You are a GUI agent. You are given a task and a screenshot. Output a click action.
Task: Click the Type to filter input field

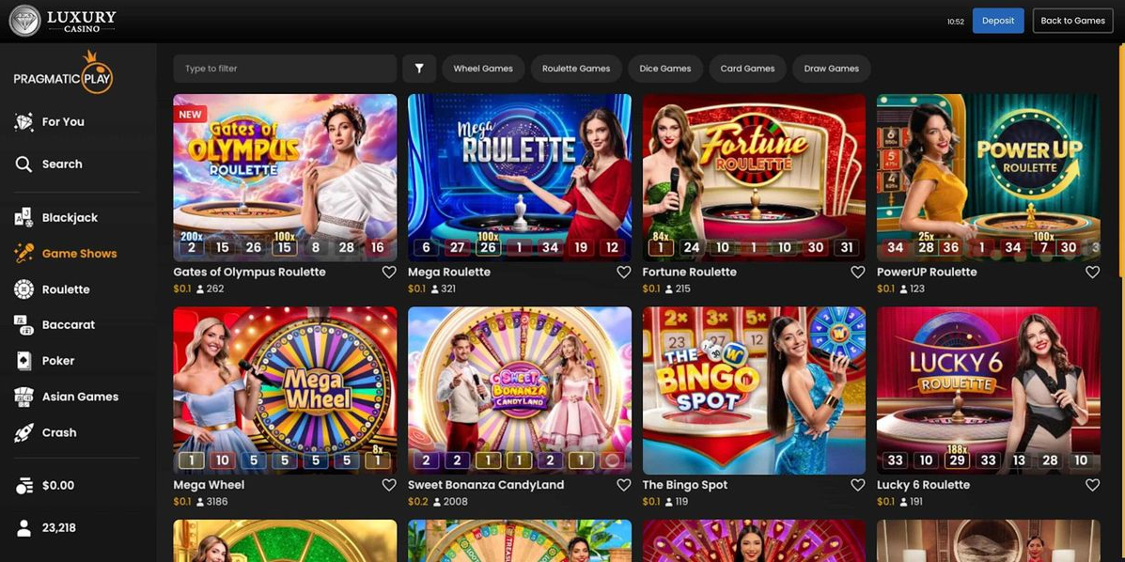[285, 69]
